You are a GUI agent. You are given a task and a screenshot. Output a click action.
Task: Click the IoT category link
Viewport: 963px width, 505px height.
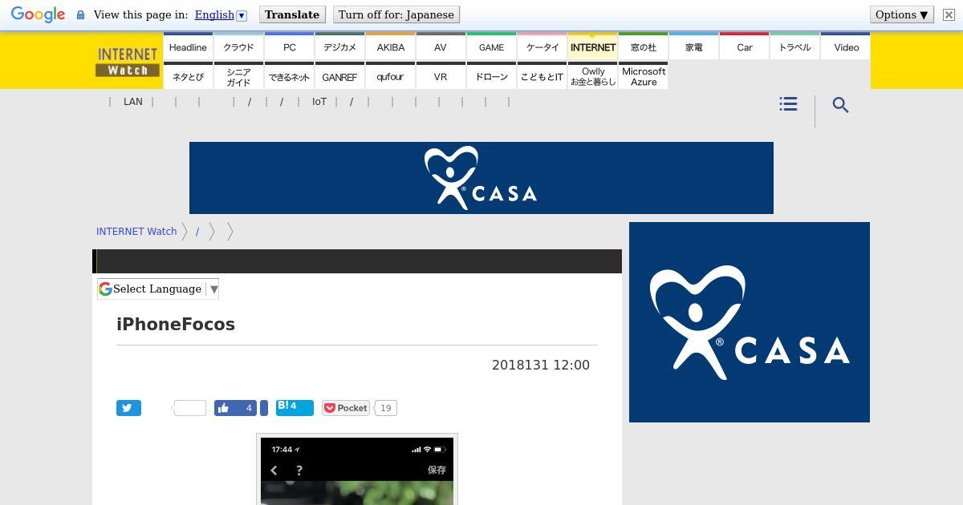pos(319,102)
